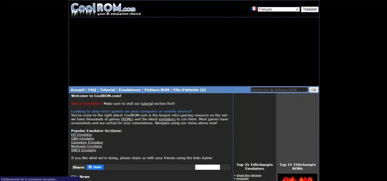This screenshot has height=181, width=387.
Task: Click the Looking to play retro games heading
Action: [131, 111]
